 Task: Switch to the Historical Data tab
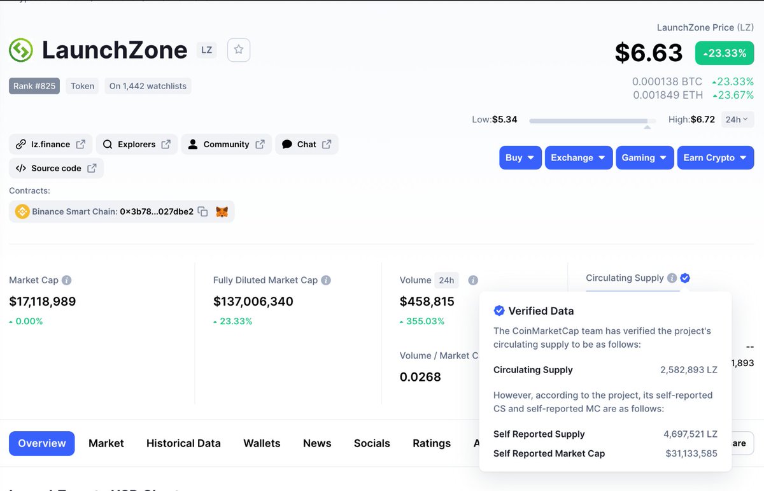coord(183,443)
